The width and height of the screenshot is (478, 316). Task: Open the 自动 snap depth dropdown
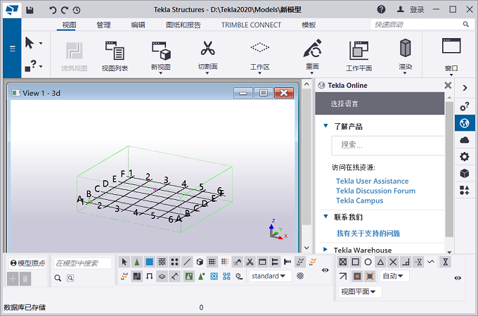coord(394,276)
